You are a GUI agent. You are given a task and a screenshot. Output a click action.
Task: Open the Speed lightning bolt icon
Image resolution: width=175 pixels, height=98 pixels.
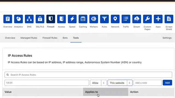72,19
